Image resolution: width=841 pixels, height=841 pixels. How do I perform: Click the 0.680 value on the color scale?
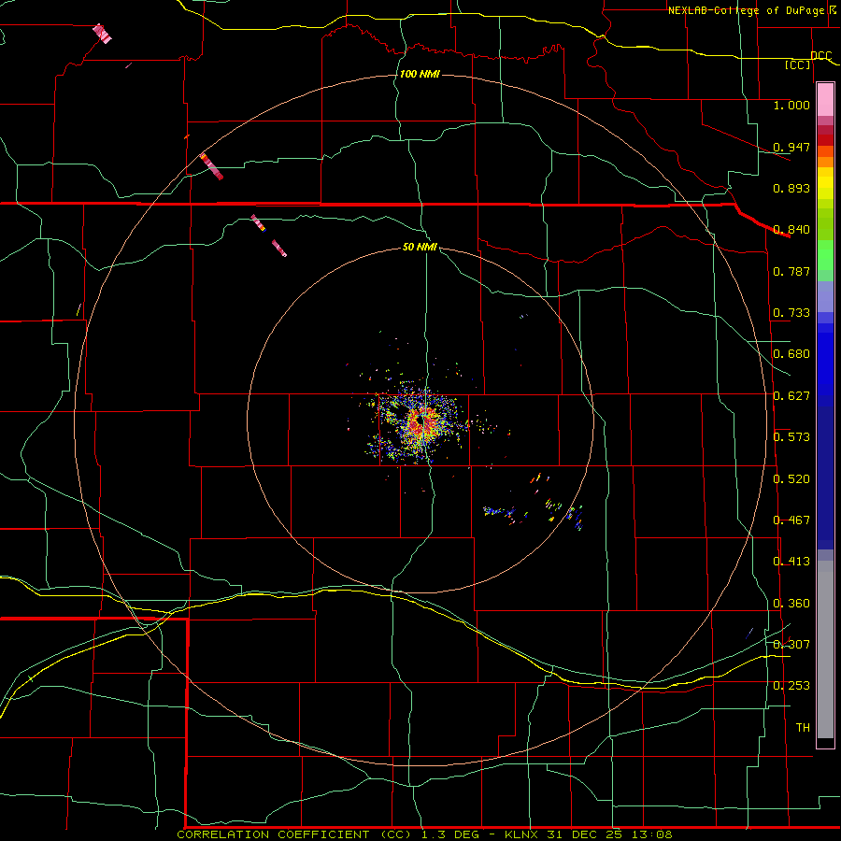click(791, 354)
